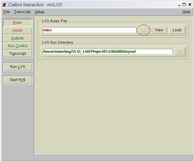Click the LVS Rules File input field
The image size is (194, 162).
point(89,30)
